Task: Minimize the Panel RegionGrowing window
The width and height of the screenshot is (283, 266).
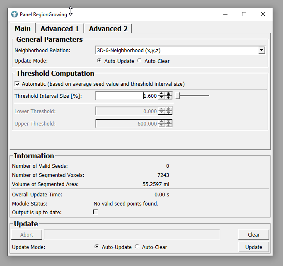Action: tap(225, 14)
